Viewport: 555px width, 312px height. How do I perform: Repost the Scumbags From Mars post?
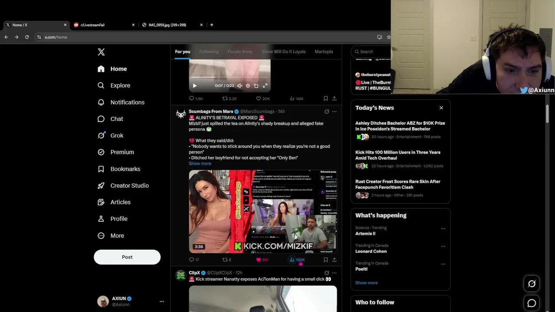coord(226,260)
